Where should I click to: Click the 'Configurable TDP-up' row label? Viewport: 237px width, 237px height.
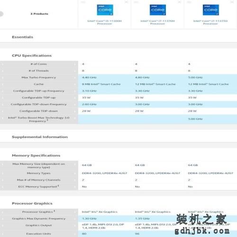pos(39,98)
